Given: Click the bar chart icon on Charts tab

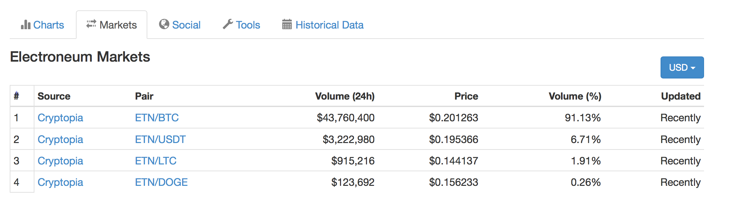Looking at the screenshot, I should click(x=25, y=25).
